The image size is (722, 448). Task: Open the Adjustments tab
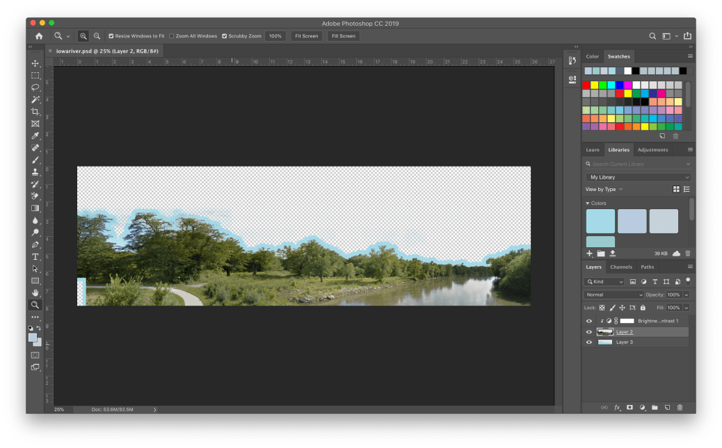point(652,150)
